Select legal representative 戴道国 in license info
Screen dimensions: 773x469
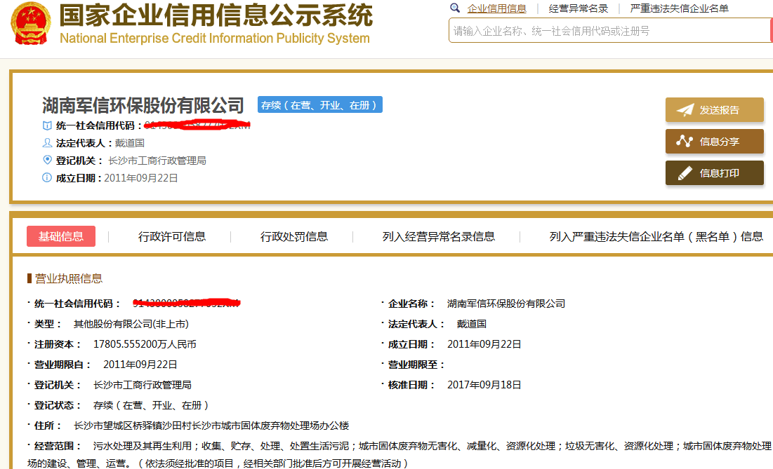point(472,324)
